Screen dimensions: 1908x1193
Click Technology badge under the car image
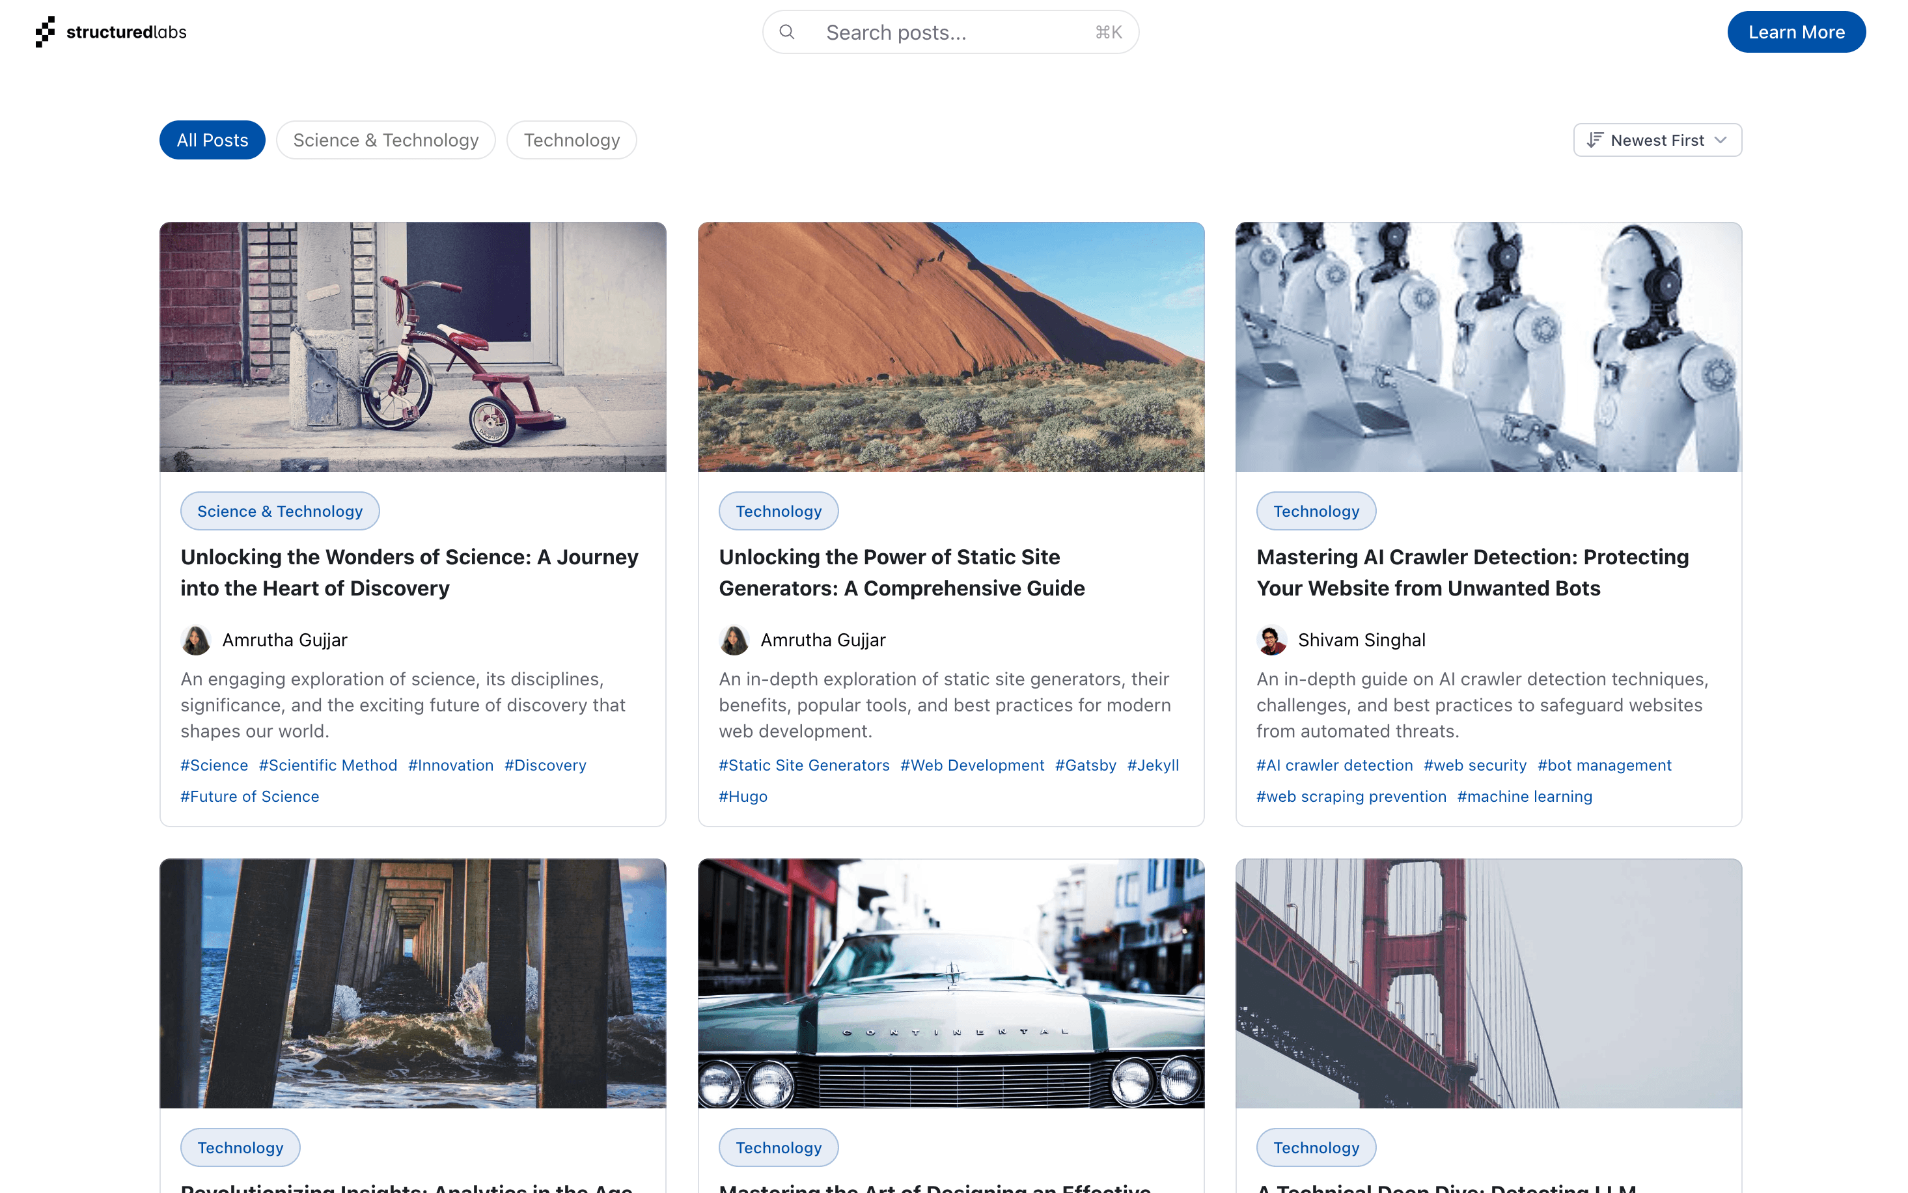778,1147
